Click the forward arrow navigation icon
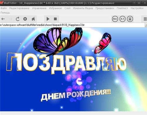 [10, 19]
